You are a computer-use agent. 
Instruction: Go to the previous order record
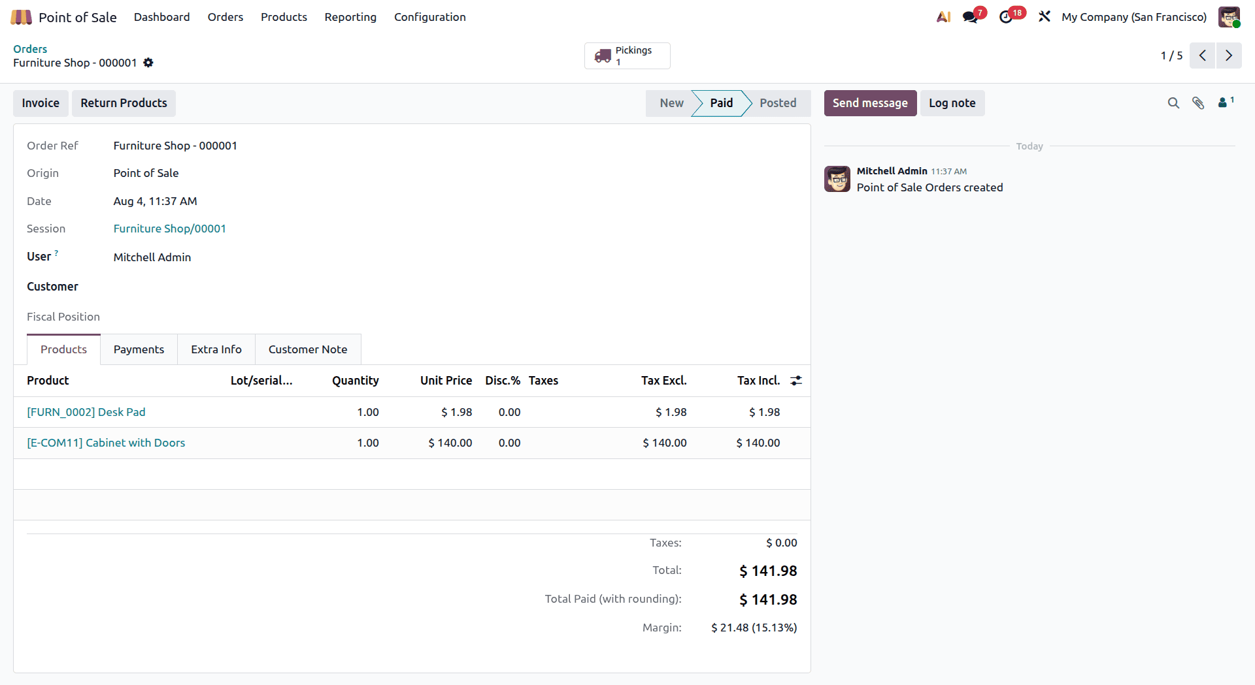[x=1203, y=56]
